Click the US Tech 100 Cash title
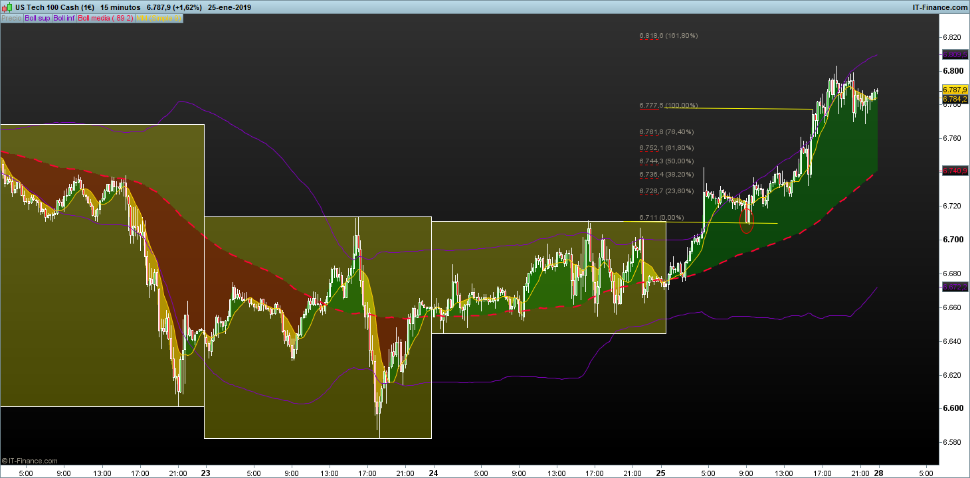This screenshot has height=478, width=970. point(54,7)
